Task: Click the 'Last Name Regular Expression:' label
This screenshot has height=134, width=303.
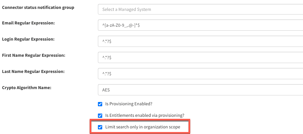Action: tap(33, 71)
